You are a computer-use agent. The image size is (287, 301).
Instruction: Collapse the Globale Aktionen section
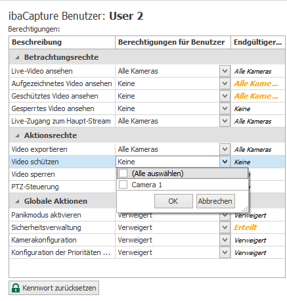click(17, 201)
